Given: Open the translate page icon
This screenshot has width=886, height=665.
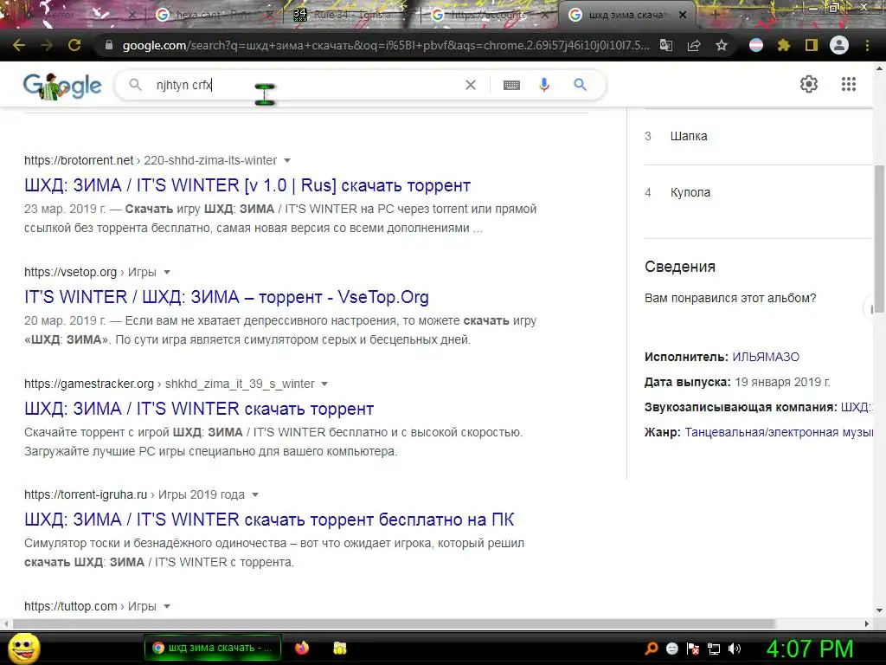Looking at the screenshot, I should pos(666,45).
